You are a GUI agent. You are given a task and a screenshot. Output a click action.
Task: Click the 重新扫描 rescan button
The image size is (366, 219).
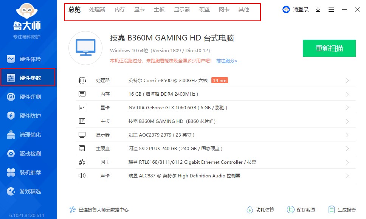point(329,48)
